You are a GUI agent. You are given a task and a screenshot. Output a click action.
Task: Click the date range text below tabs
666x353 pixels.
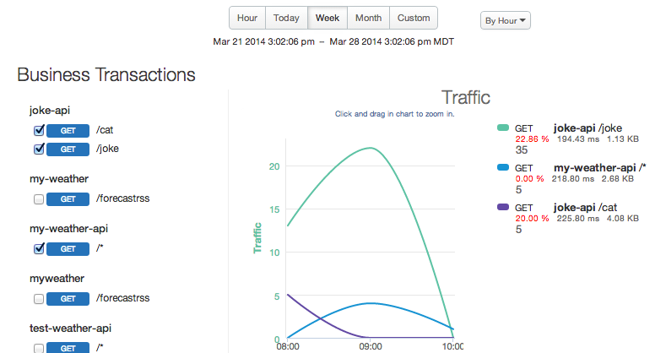[x=333, y=41]
